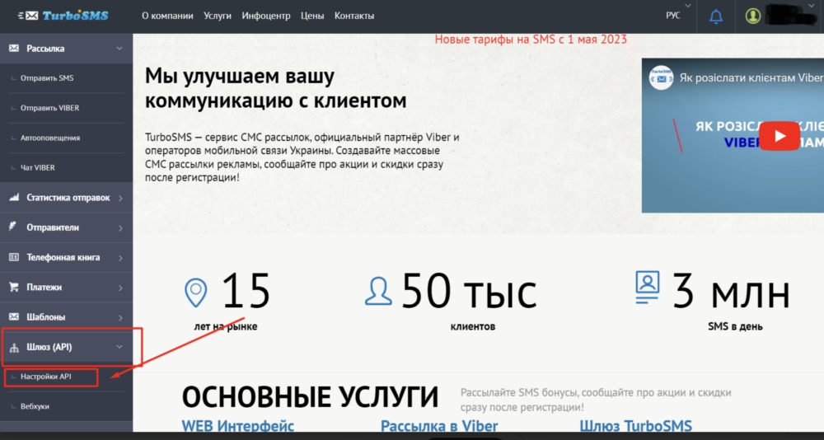Select Отправить VIBER in the sidebar
Screen dimensions: 824x440
pyautogui.click(x=50, y=108)
